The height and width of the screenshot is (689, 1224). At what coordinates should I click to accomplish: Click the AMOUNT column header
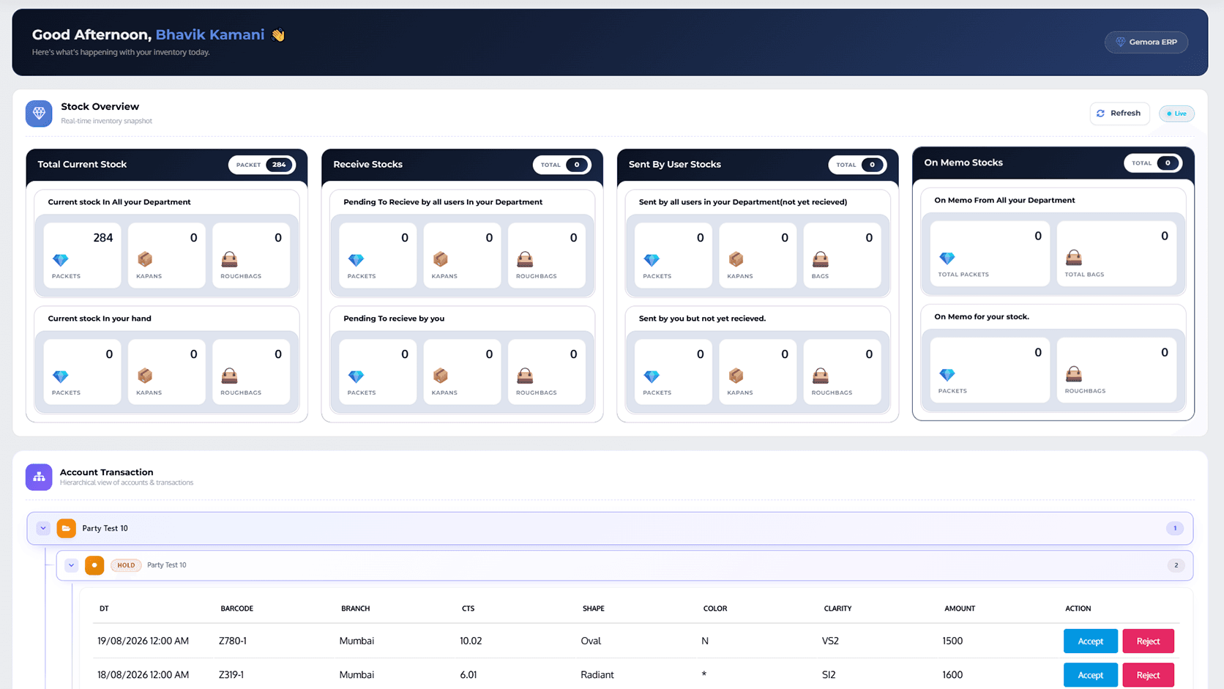[x=959, y=608]
